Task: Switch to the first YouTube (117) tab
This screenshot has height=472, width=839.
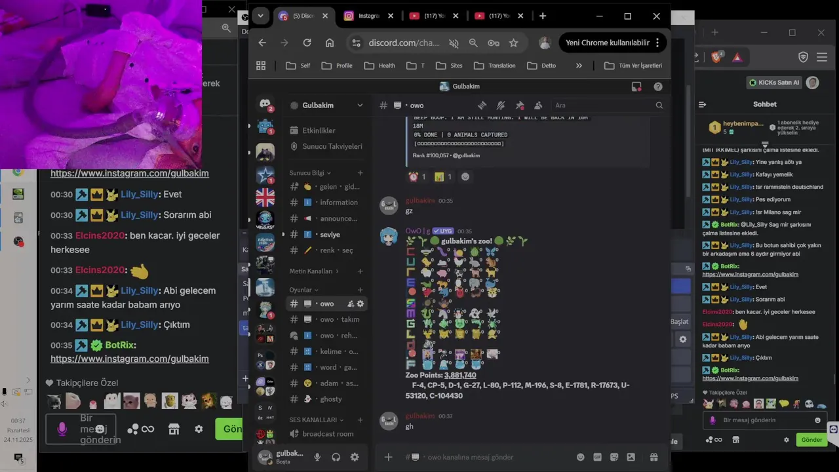Action: point(433,16)
